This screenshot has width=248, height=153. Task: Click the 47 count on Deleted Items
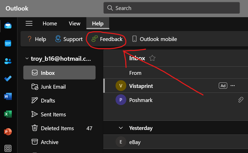pos(89,128)
